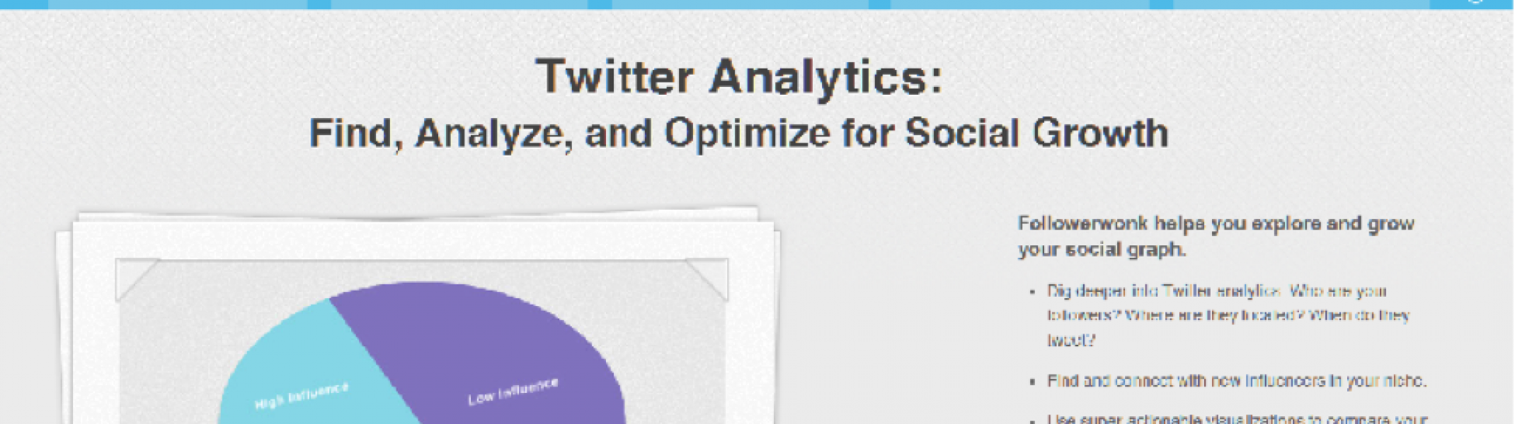The image size is (1515, 424).
Task: Open the middle light-blue tab in top bar
Action: [741, 4]
